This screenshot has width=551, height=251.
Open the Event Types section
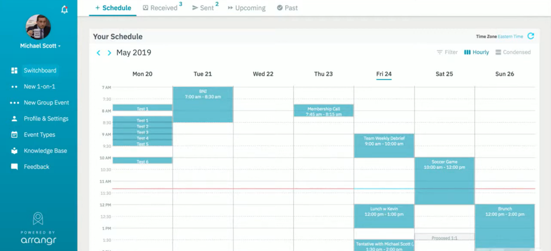(40, 134)
